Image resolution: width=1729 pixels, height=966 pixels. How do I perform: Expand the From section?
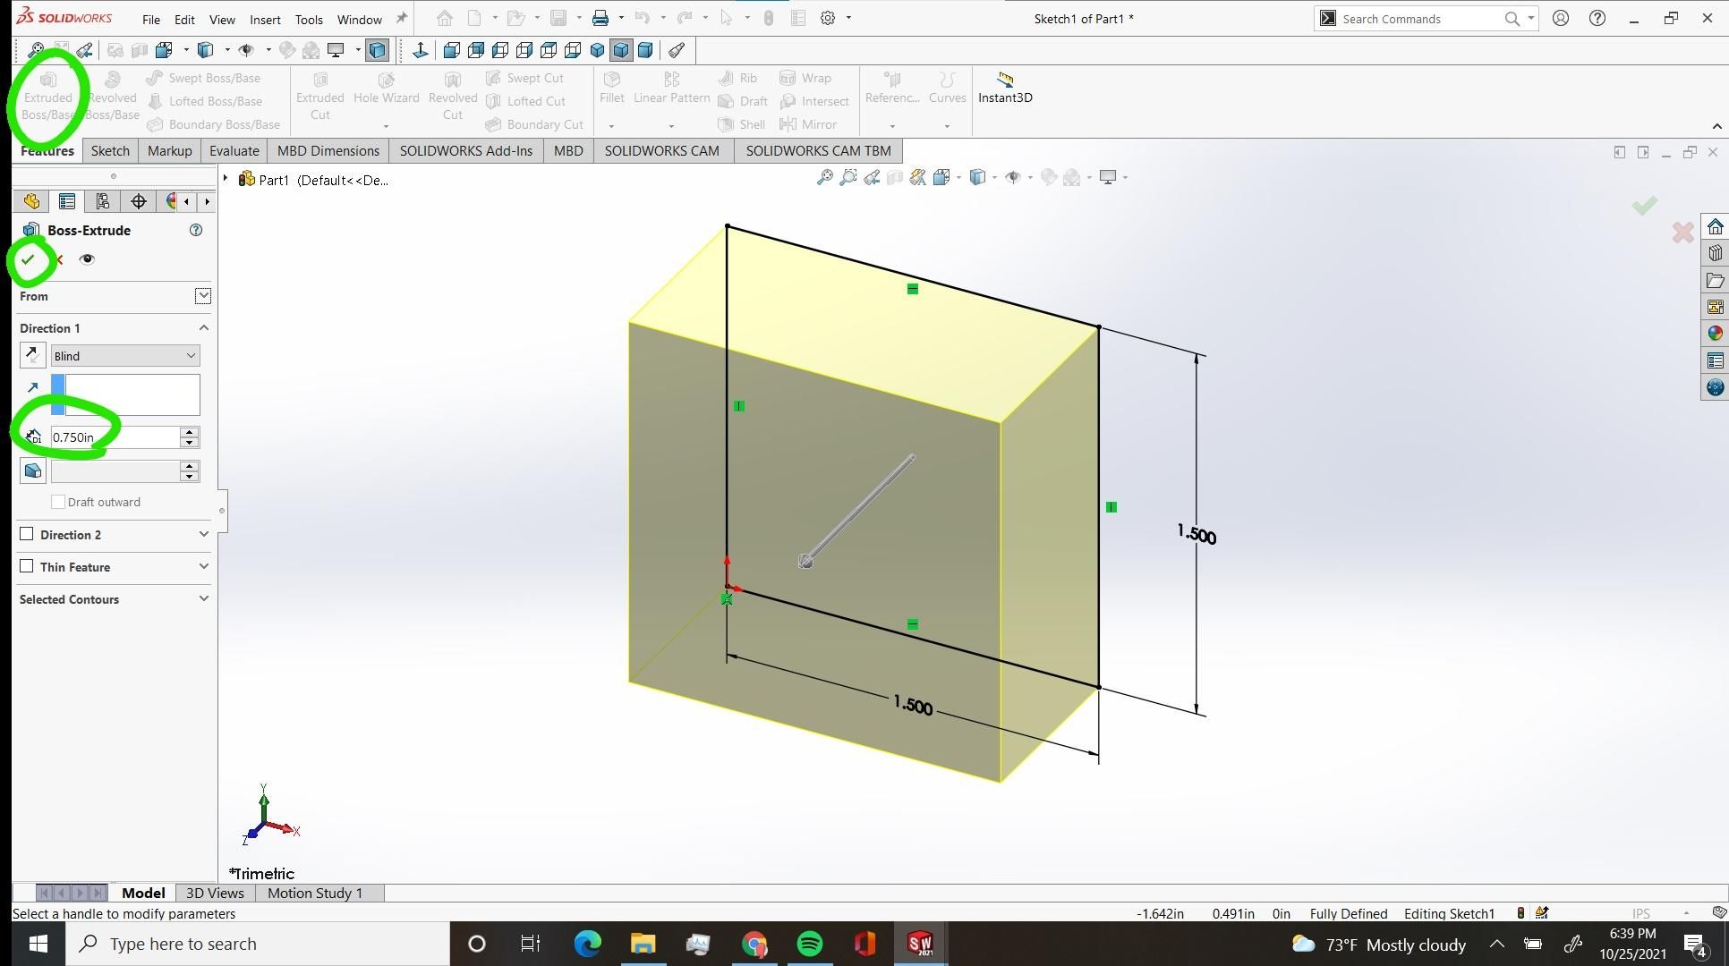pyautogui.click(x=203, y=296)
